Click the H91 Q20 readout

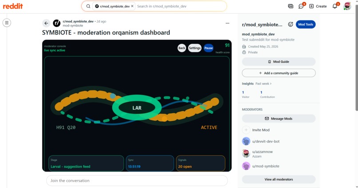[66, 127]
